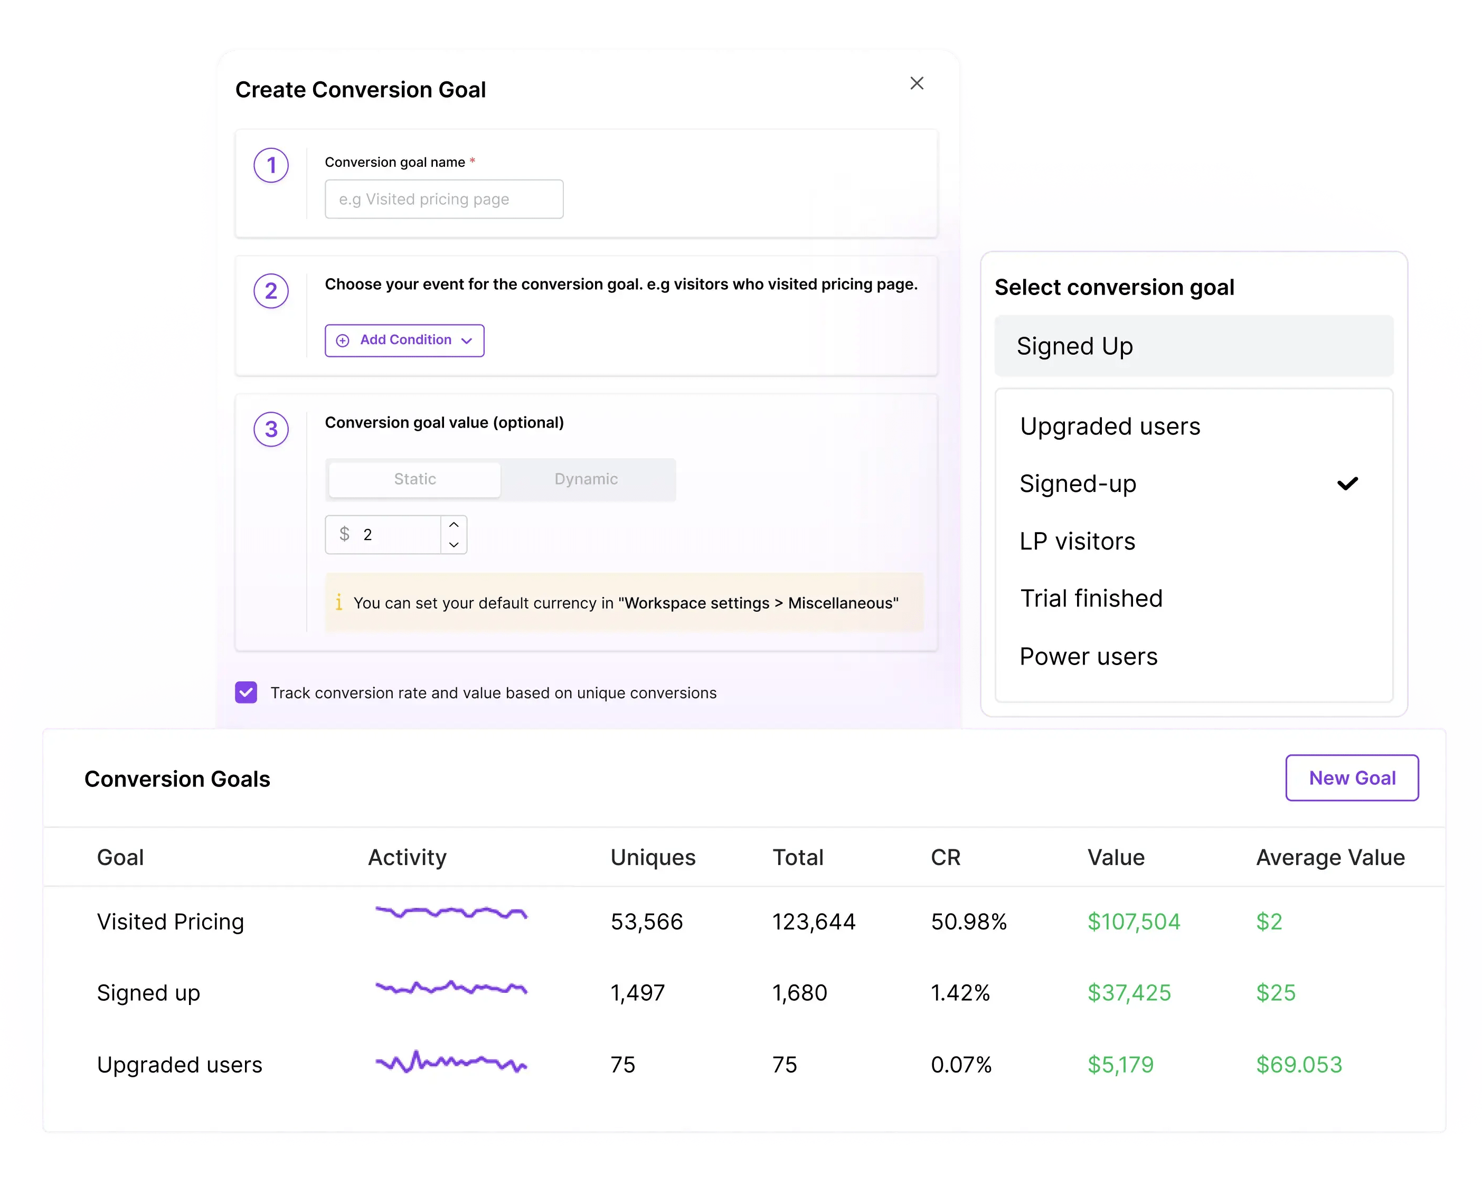This screenshot has width=1482, height=1195.
Task: Choose Signed-up from goal list
Action: click(x=1193, y=483)
